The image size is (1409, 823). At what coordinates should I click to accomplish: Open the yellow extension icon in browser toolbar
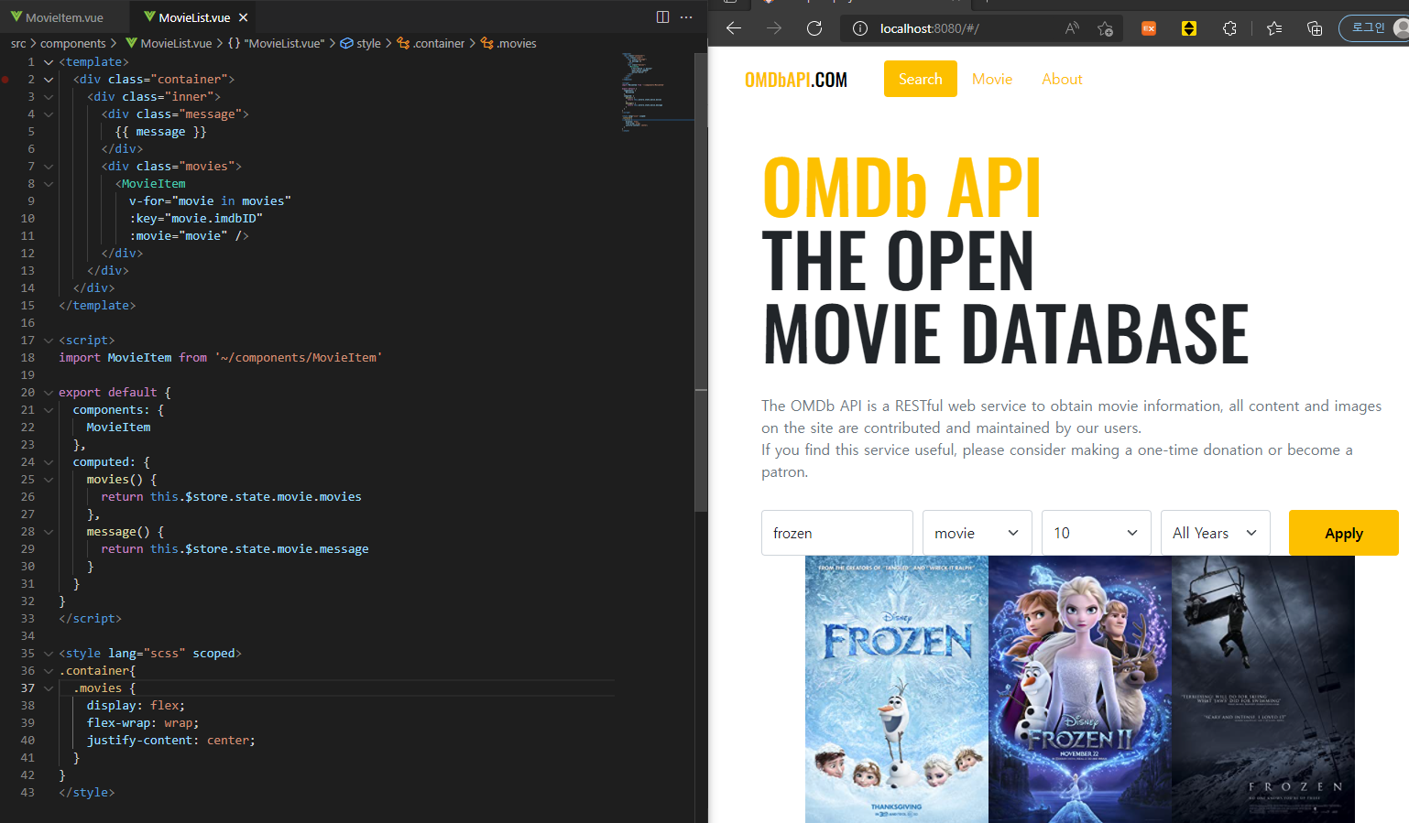pos(1189,28)
